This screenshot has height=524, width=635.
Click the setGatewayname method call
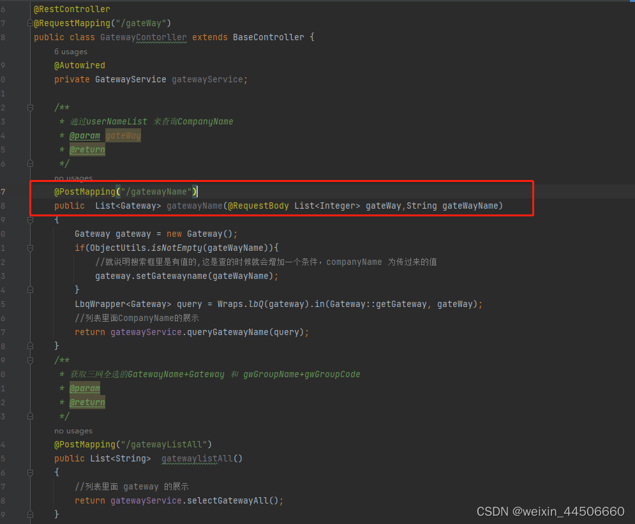click(x=171, y=276)
